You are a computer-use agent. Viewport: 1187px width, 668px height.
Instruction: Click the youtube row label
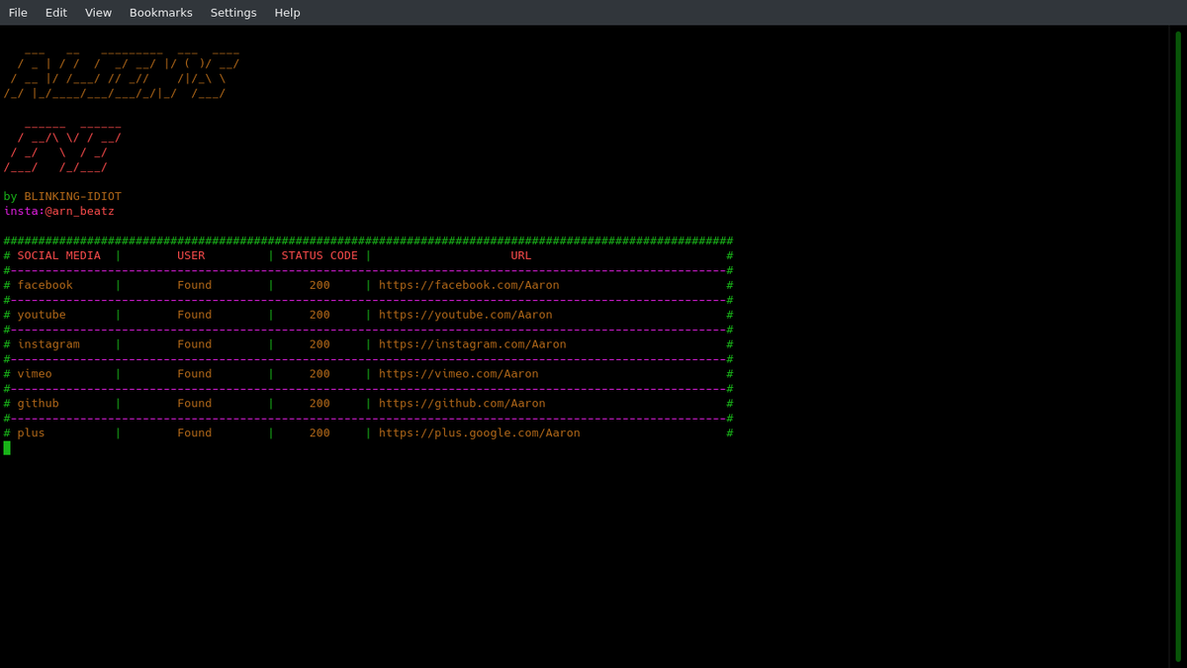[42, 315]
